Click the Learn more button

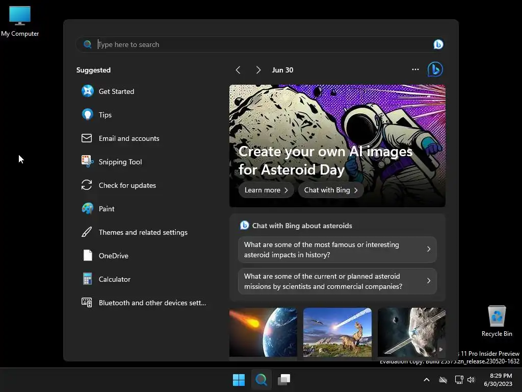click(266, 190)
